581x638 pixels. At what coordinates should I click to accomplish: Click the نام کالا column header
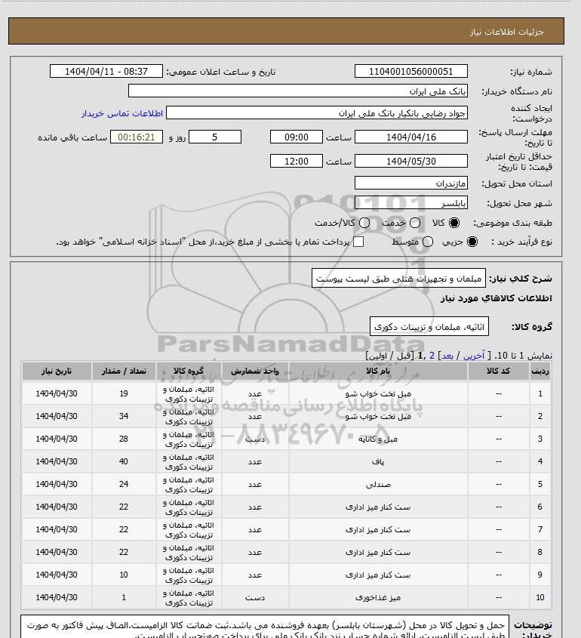(x=378, y=371)
